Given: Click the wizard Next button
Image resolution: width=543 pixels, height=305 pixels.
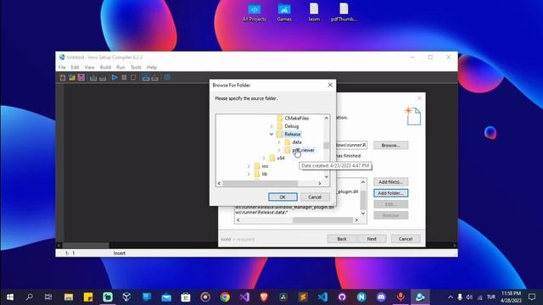Looking at the screenshot, I should click(x=372, y=239).
